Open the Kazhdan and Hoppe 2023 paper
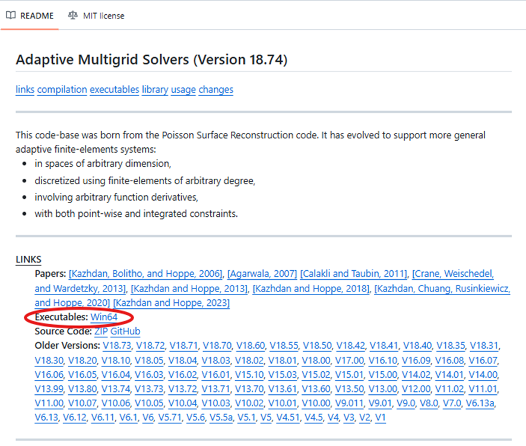526x446 pixels. [172, 303]
